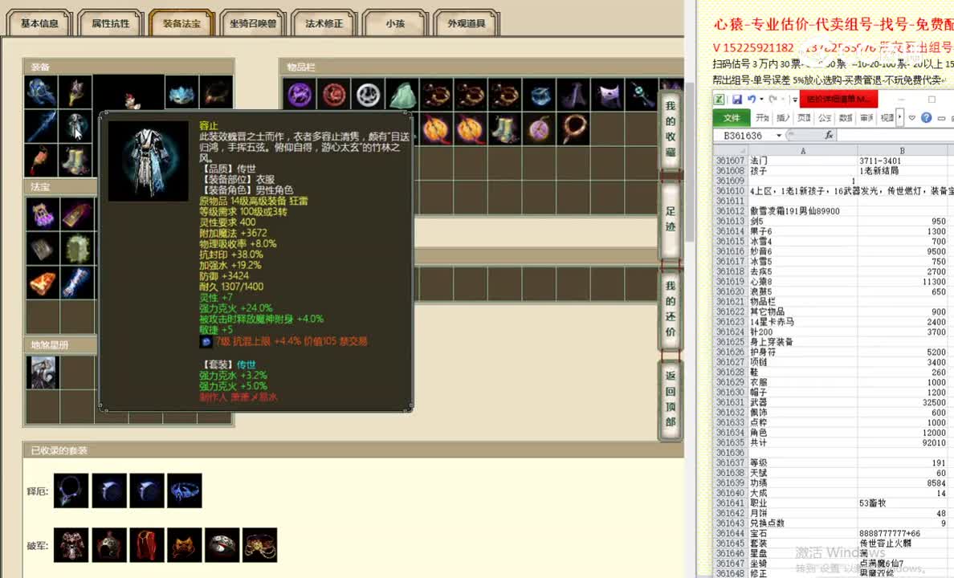Expand the Undo dropdown arrow in Excel

pos(761,100)
